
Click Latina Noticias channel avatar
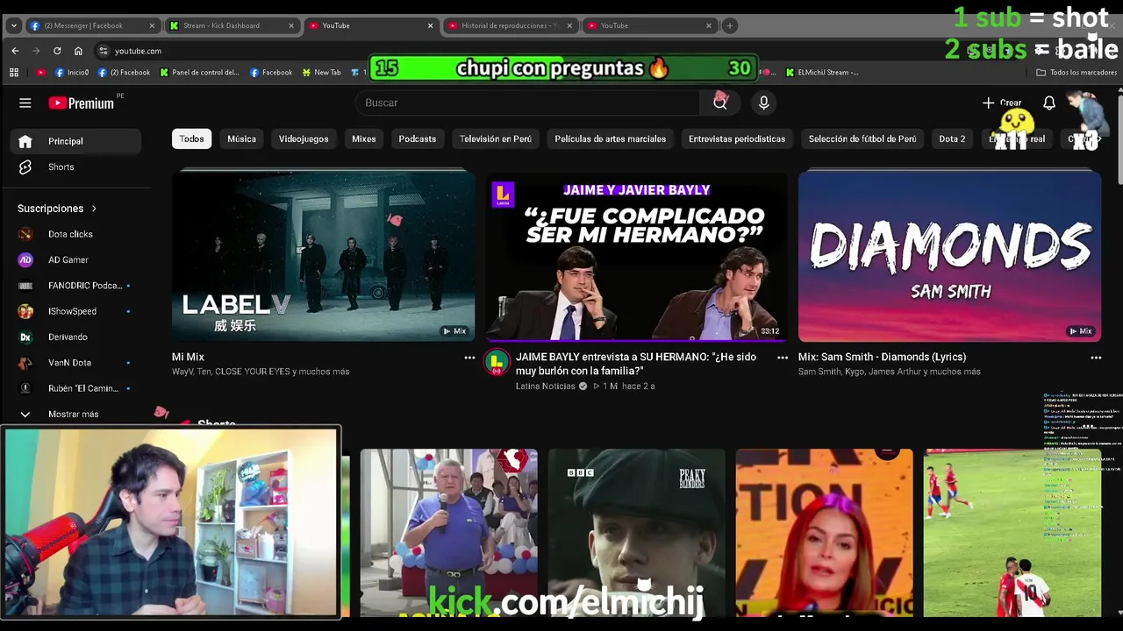coord(497,362)
